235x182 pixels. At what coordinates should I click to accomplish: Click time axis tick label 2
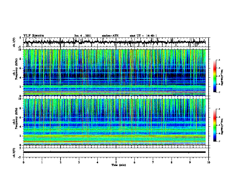(61, 162)
